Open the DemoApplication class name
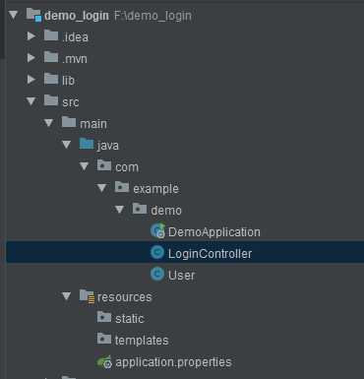Image resolution: width=364 pixels, height=379 pixels. click(x=214, y=232)
